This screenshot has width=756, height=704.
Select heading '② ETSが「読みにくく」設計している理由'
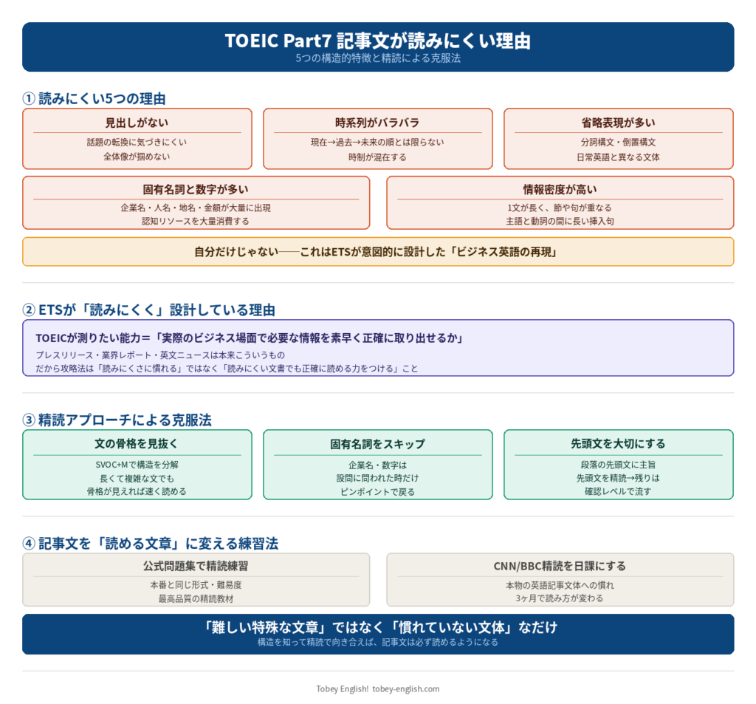pyautogui.click(x=148, y=310)
